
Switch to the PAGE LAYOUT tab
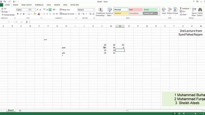[x=27, y=5]
